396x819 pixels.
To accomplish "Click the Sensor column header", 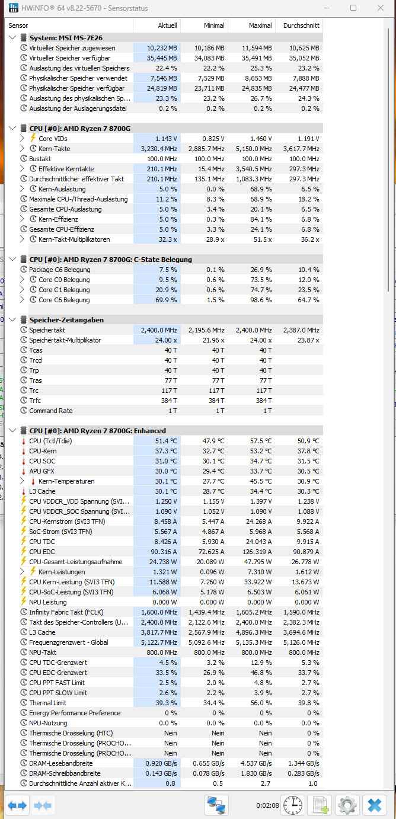I will coord(69,25).
